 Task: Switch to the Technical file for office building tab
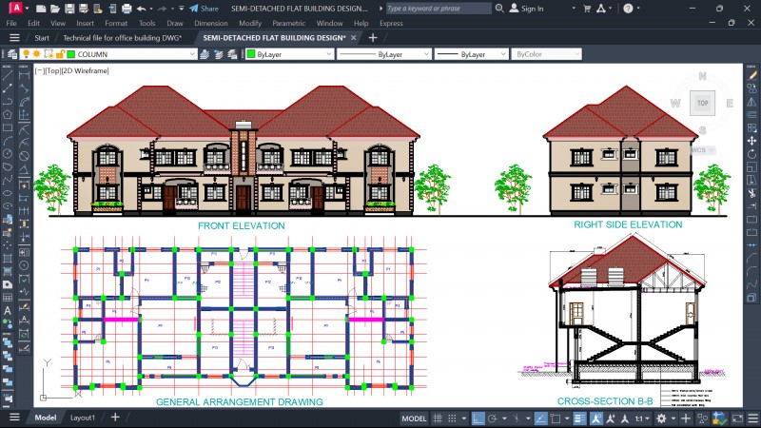click(x=122, y=38)
